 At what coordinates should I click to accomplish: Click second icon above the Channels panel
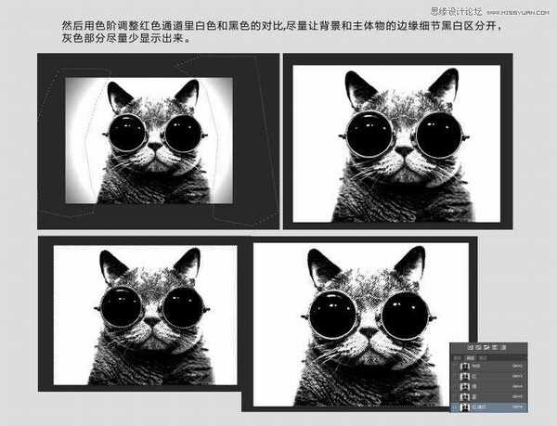[x=478, y=347]
